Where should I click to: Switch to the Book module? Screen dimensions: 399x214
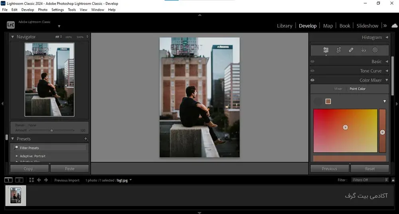(x=345, y=26)
